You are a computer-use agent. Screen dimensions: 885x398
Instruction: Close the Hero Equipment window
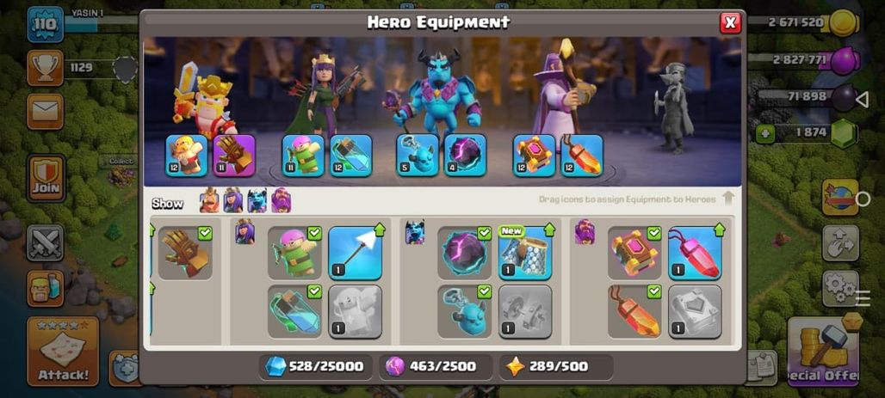(730, 22)
